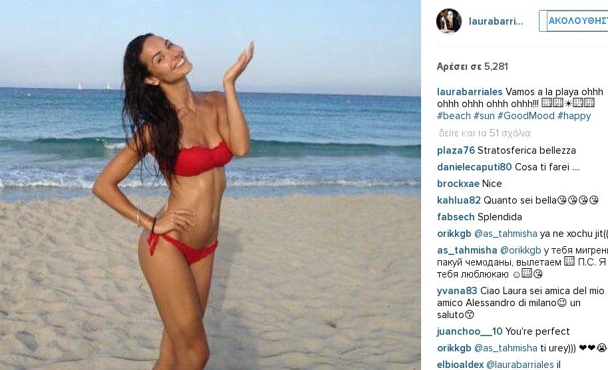Open the #GoodMood hashtag

pos(526,116)
